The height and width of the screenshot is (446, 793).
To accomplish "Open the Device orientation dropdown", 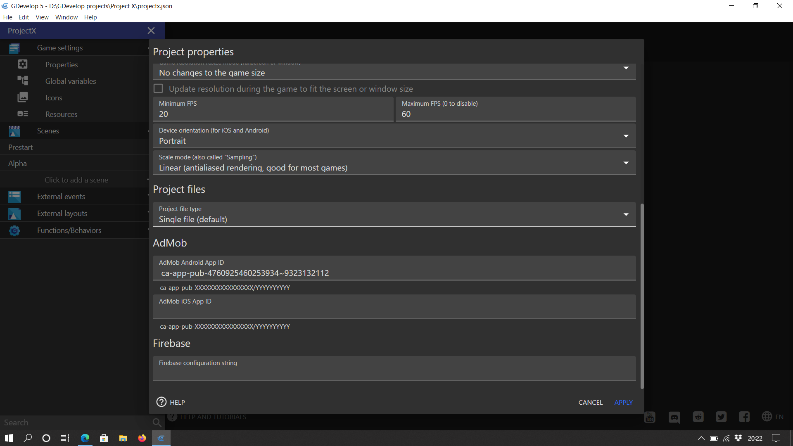I will point(626,136).
